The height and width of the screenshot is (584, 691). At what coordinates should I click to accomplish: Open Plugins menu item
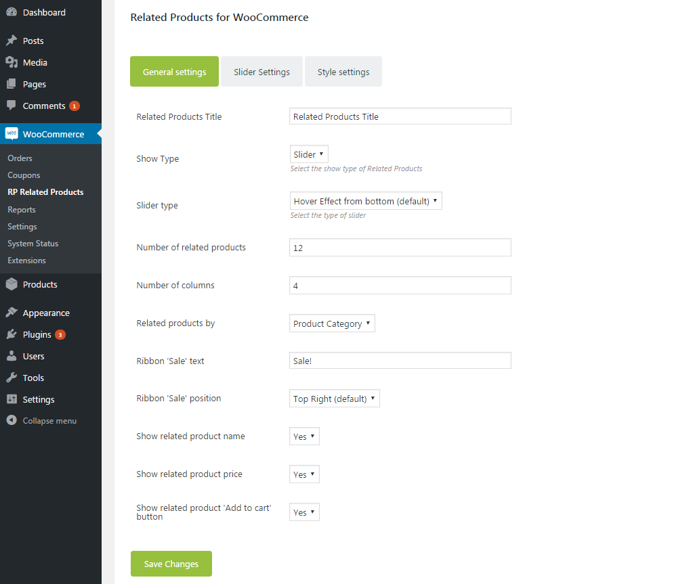pos(51,334)
